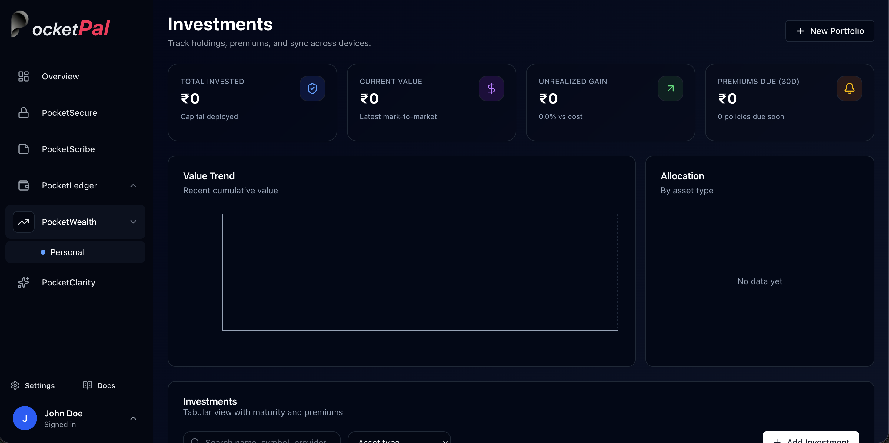Click the New Portfolio button
Screen dimensions: 889x443
[x=830, y=31]
